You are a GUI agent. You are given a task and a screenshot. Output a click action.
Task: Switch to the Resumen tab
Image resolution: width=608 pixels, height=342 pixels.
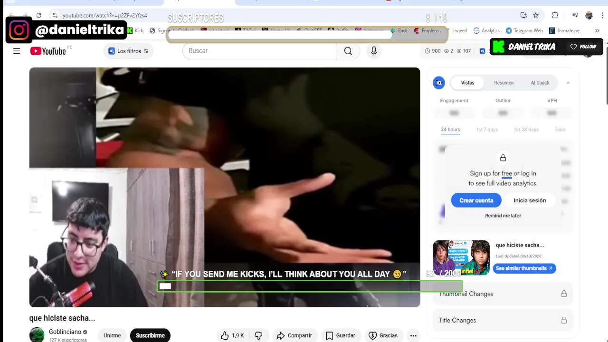(503, 83)
